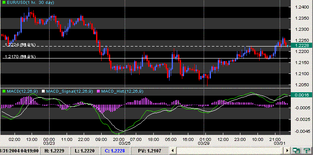Click the 3/31/2004 04:19:00 timestamp field
Image resolution: width=313 pixels, height=155 pixels.
19,150
